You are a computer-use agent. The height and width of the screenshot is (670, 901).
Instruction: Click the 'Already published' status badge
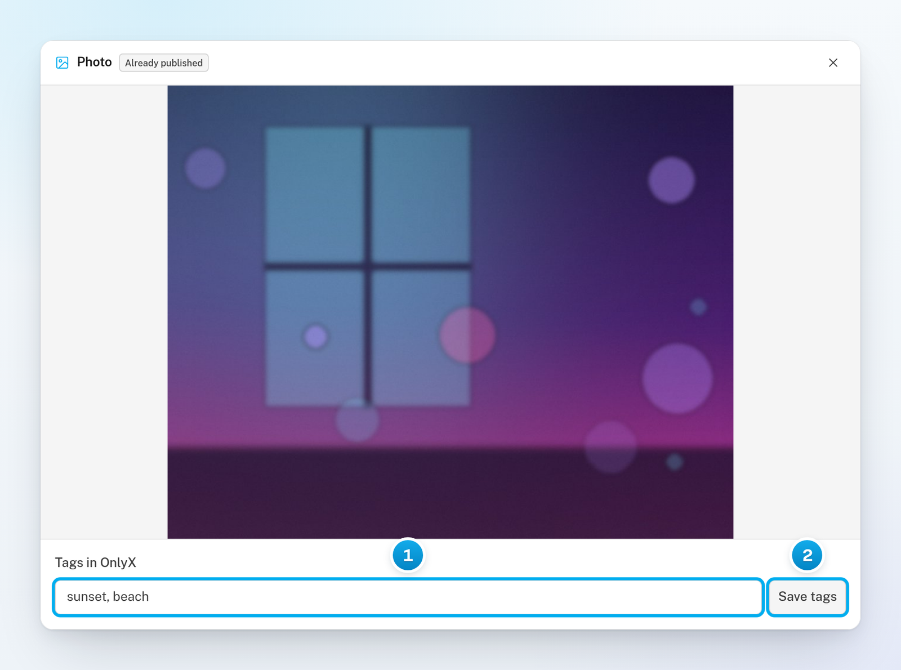tap(164, 62)
